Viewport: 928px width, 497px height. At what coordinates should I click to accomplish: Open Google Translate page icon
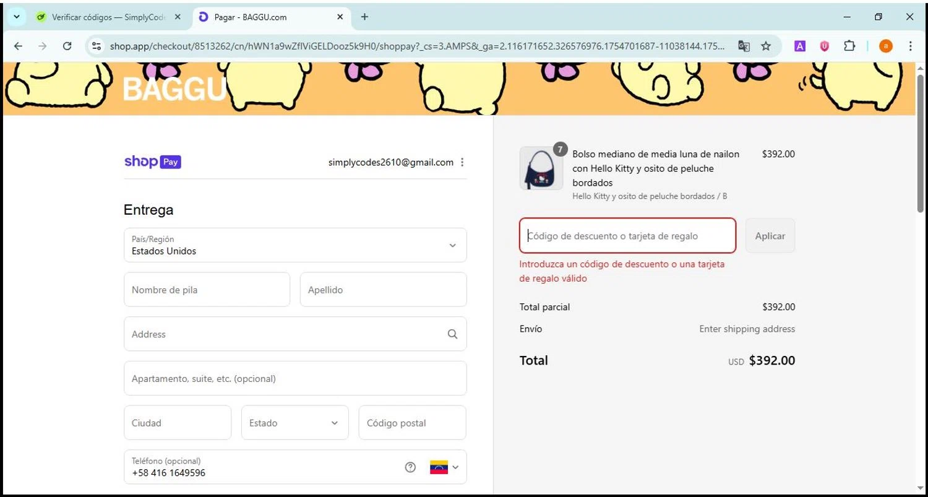pos(744,46)
